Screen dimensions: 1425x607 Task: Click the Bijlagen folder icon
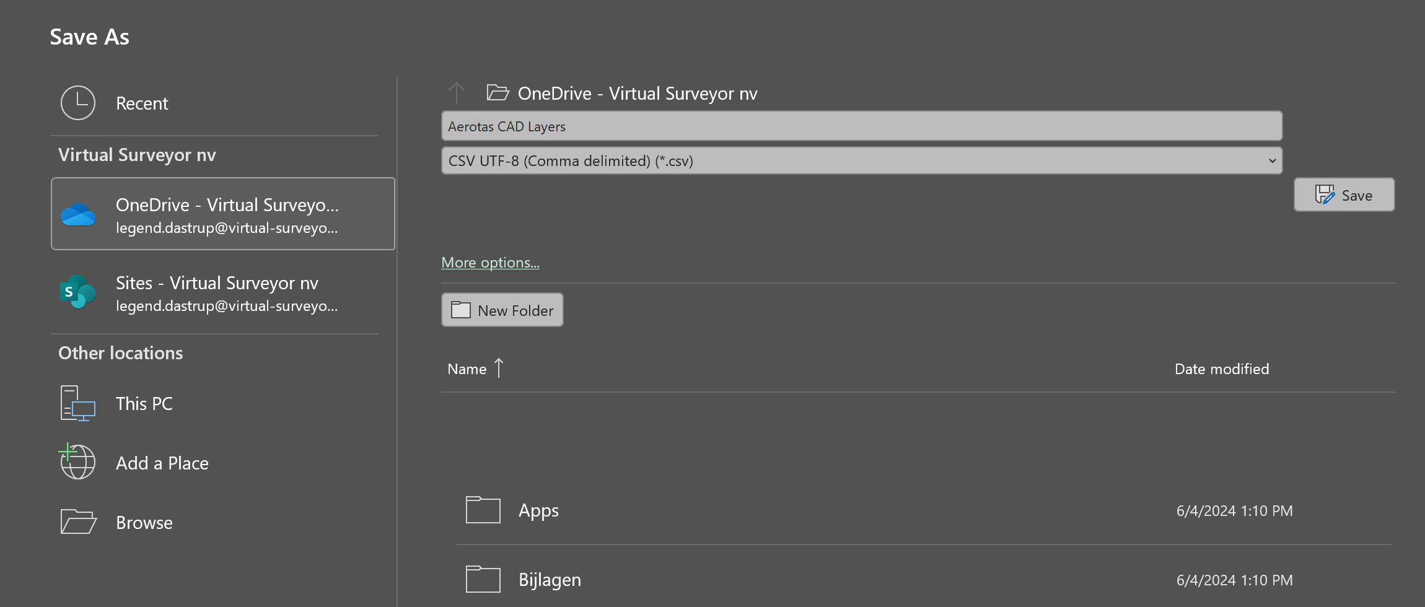pos(483,579)
